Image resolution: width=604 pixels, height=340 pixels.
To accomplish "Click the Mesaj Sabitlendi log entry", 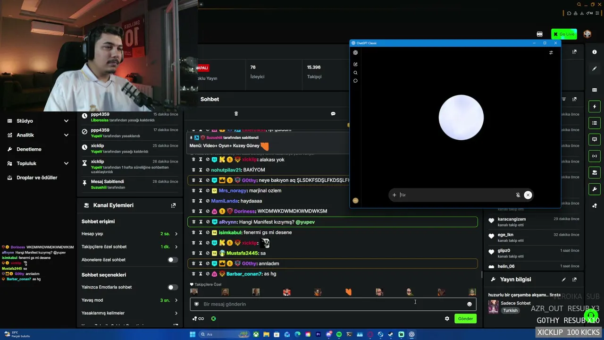I will pos(130,184).
